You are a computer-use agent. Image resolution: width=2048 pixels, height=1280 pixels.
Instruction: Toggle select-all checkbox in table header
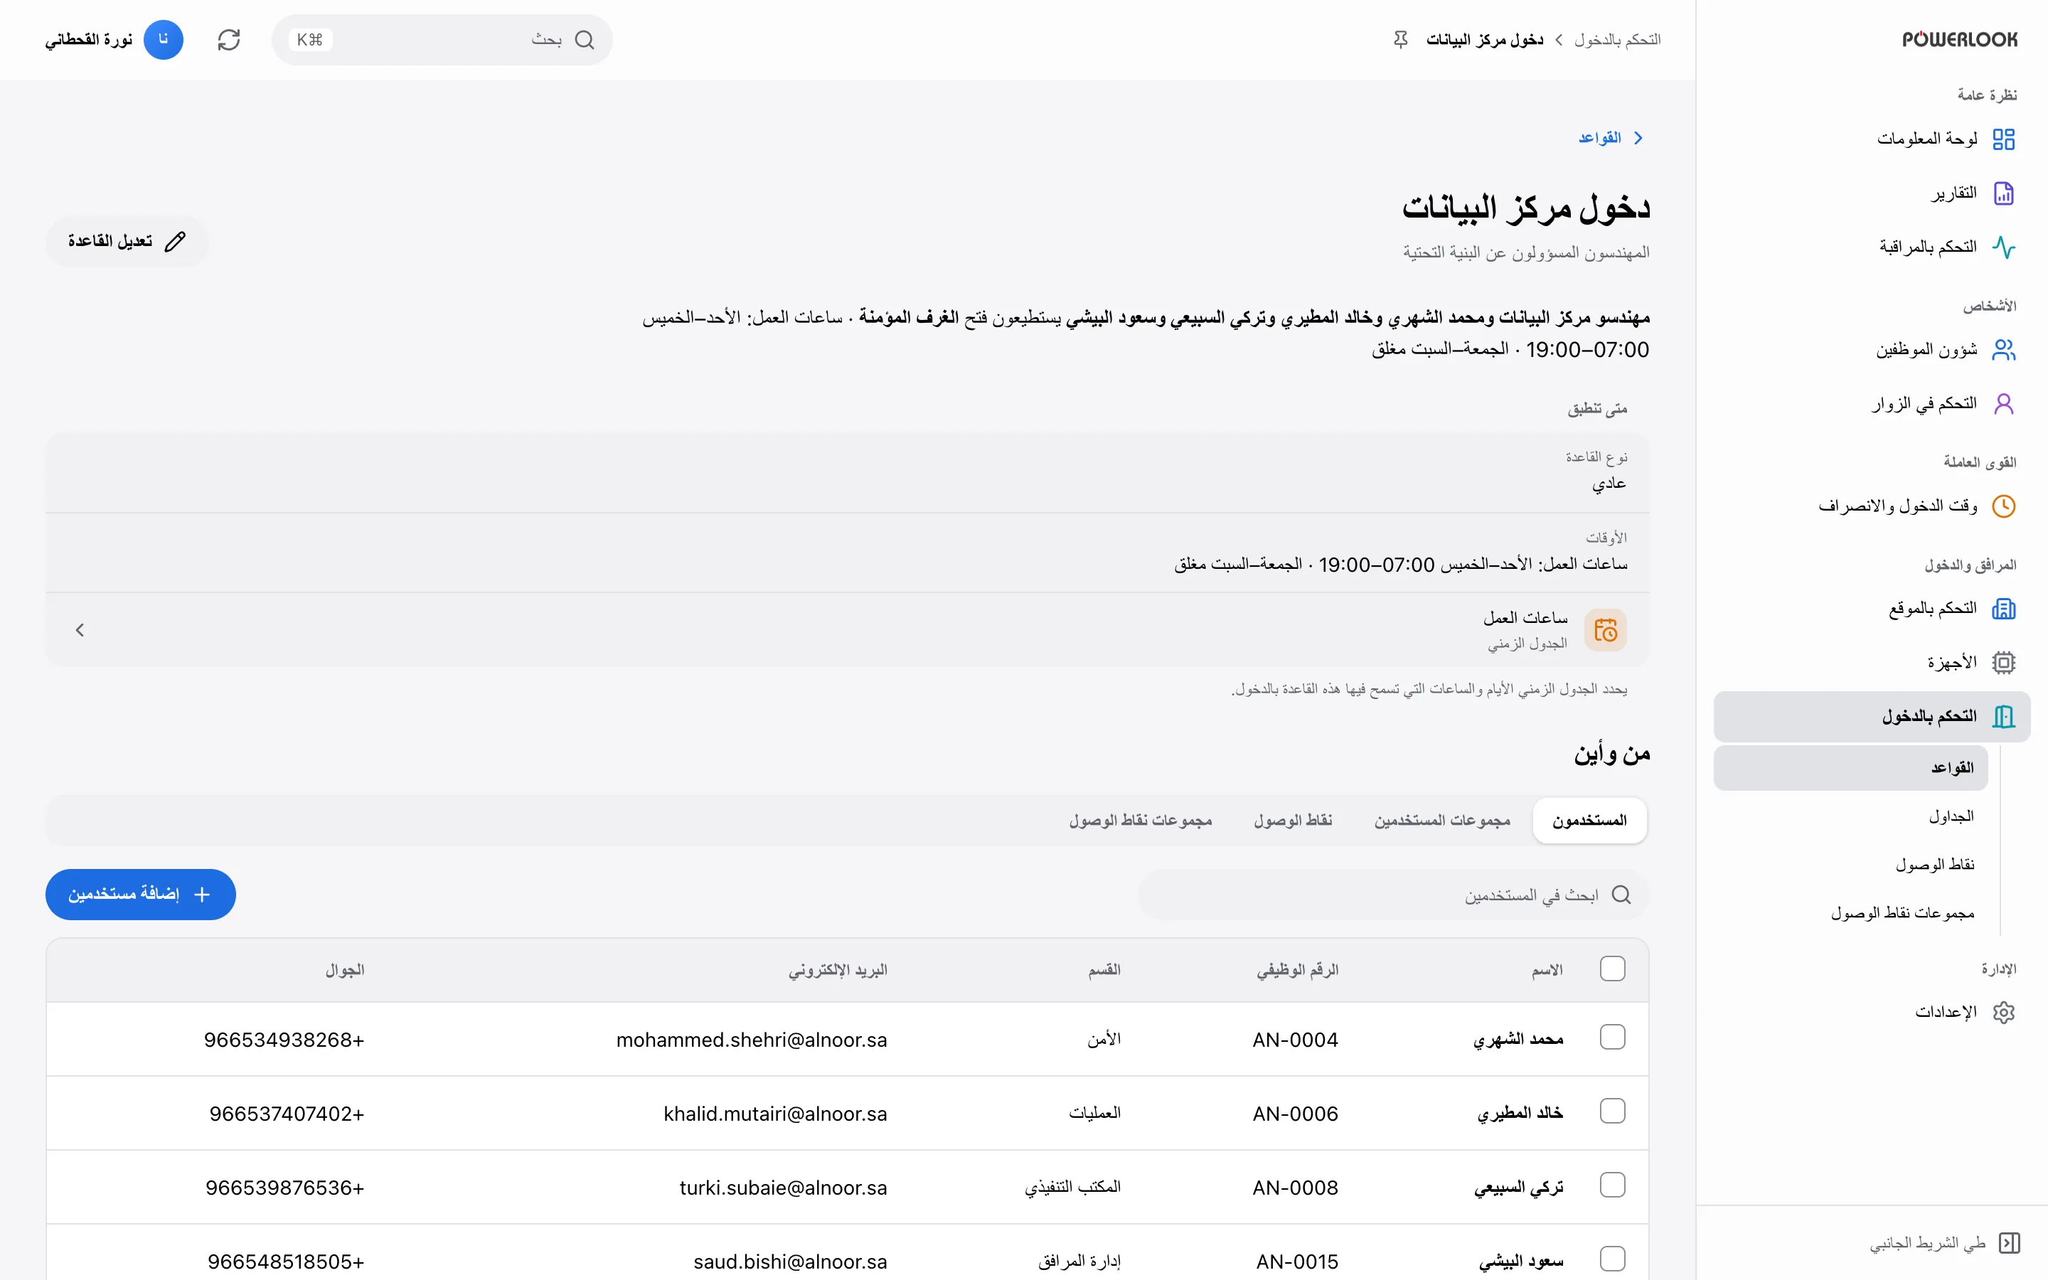[x=1612, y=969]
